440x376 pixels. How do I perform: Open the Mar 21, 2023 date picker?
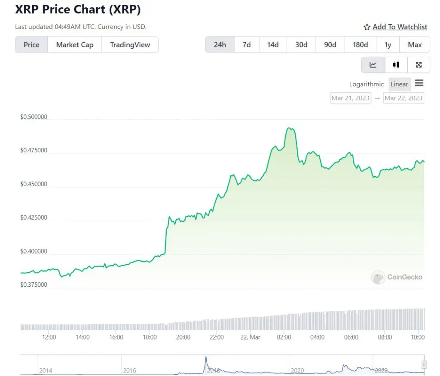tap(350, 98)
